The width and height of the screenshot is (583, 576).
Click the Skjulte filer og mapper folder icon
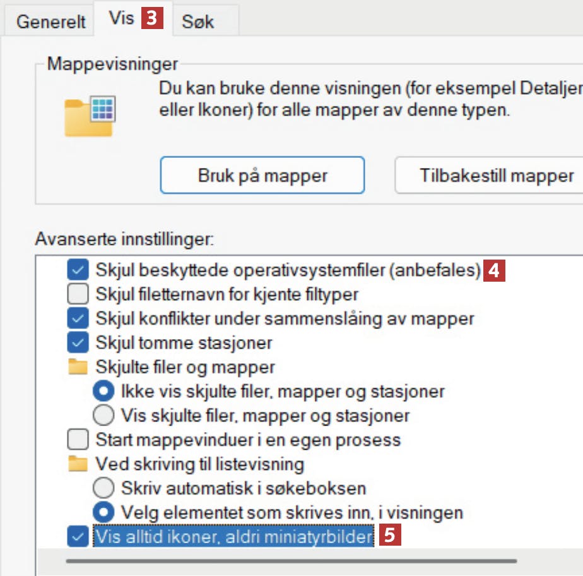78,367
